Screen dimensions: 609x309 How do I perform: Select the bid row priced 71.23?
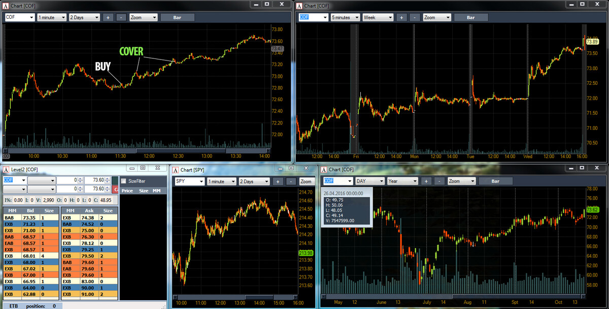click(x=31, y=224)
